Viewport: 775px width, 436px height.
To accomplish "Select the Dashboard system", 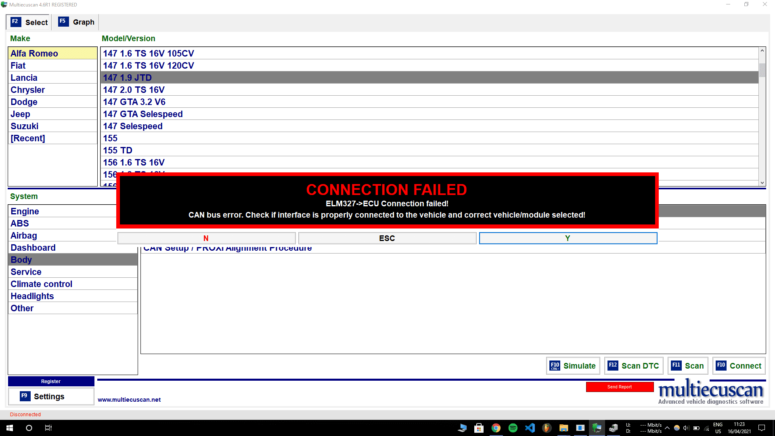I will pyautogui.click(x=73, y=247).
